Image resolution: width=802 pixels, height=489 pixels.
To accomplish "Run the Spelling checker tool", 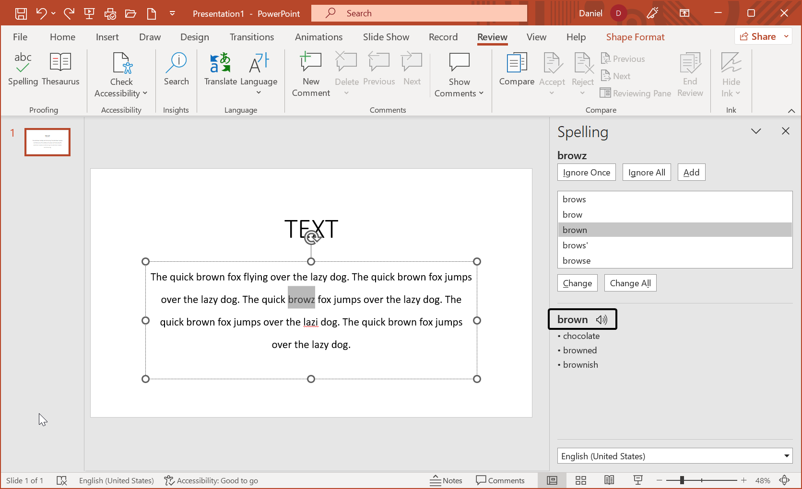I will point(23,70).
